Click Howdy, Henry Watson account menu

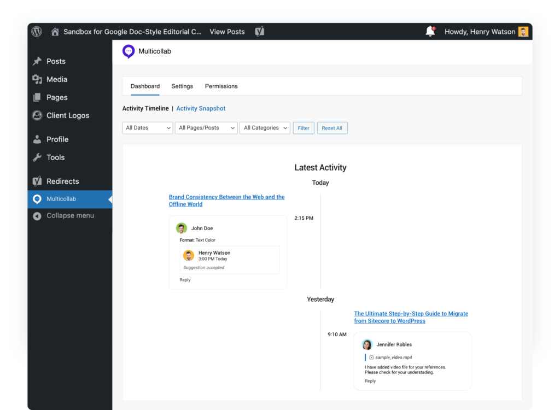point(480,32)
